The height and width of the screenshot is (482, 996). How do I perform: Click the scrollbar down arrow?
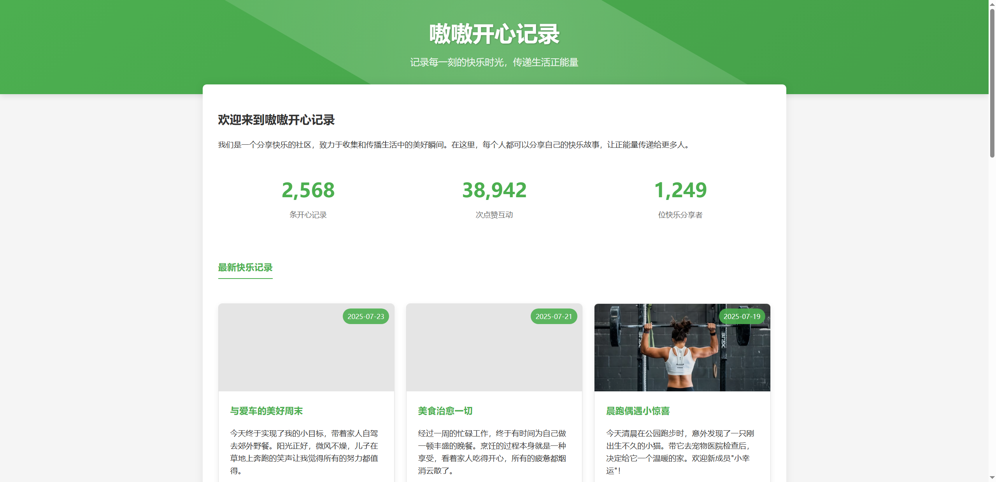(992, 478)
